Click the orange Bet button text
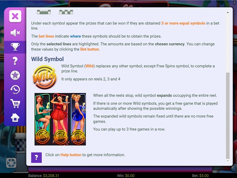Screen dimensions: 237x178 pos(90,49)
